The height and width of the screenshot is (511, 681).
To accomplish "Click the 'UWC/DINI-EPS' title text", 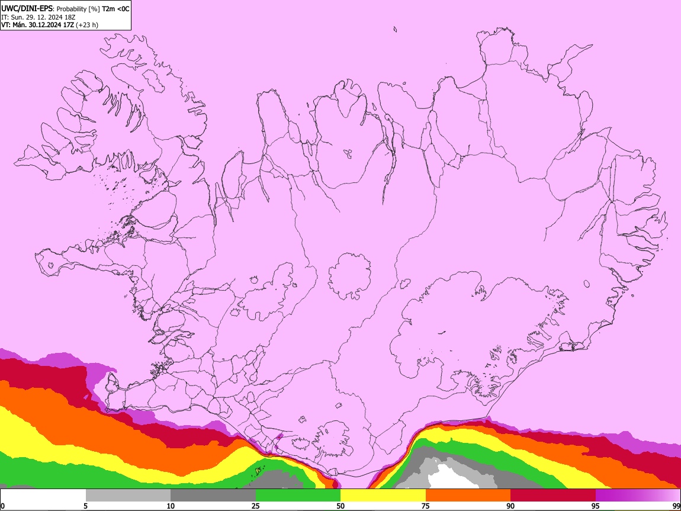I will tap(27, 9).
